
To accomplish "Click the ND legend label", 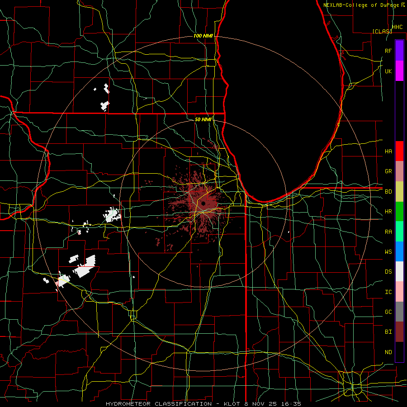I will pyautogui.click(x=388, y=352).
